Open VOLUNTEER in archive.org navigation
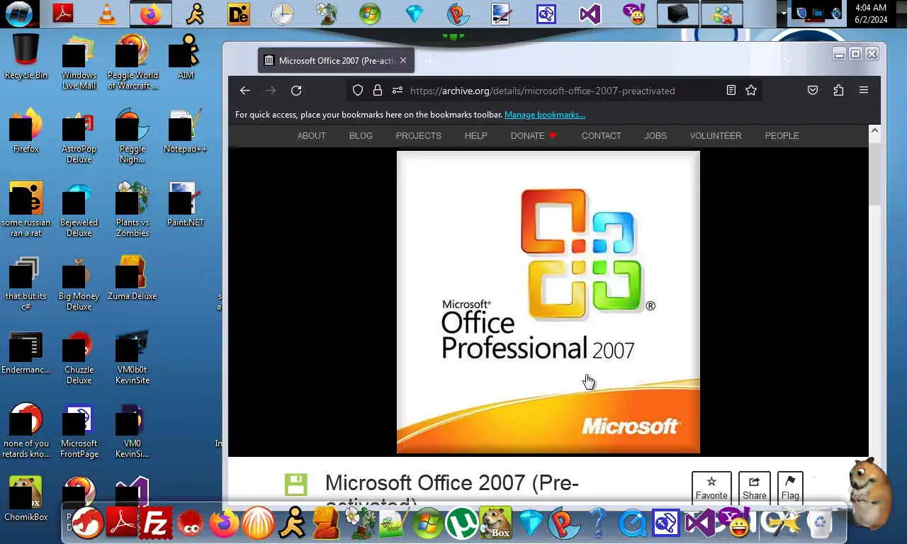This screenshot has height=544, width=907. [716, 136]
